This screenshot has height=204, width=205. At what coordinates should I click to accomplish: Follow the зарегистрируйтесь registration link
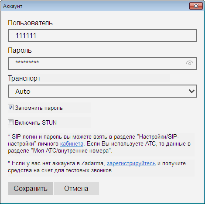pyautogui.click(x=131, y=163)
